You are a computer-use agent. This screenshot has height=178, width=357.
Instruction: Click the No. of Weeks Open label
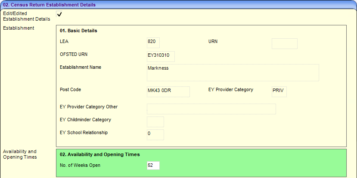coord(80,165)
